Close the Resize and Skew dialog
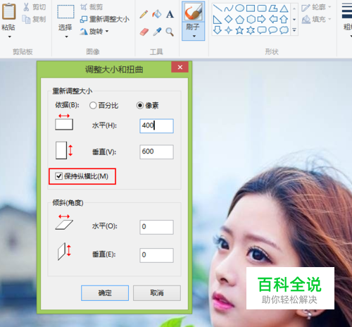The height and width of the screenshot is (327, 352). click(x=180, y=67)
